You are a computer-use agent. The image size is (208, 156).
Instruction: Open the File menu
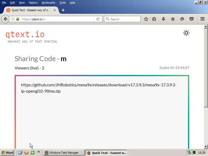pyautogui.click(x=4, y=3)
